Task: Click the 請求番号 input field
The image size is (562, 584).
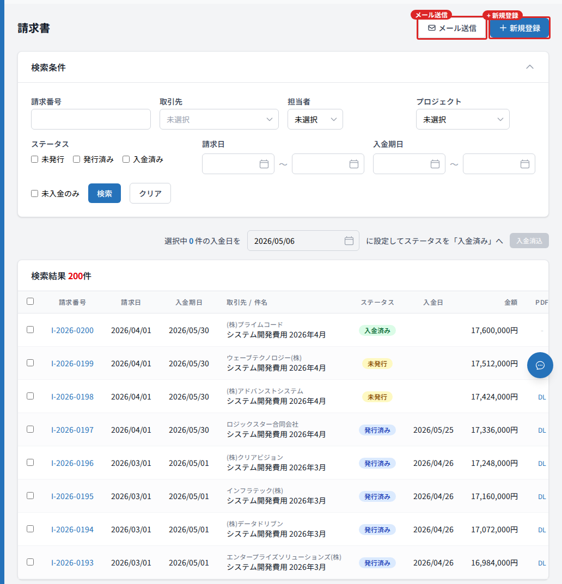Action: pyautogui.click(x=91, y=119)
